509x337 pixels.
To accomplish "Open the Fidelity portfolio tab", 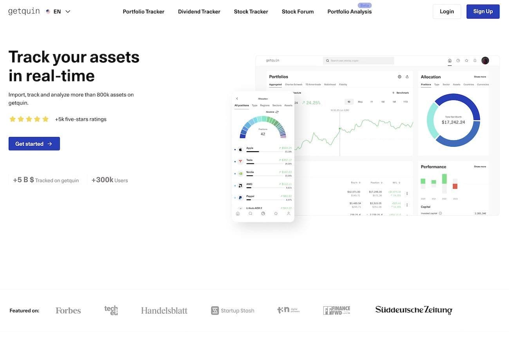I will (343, 85).
